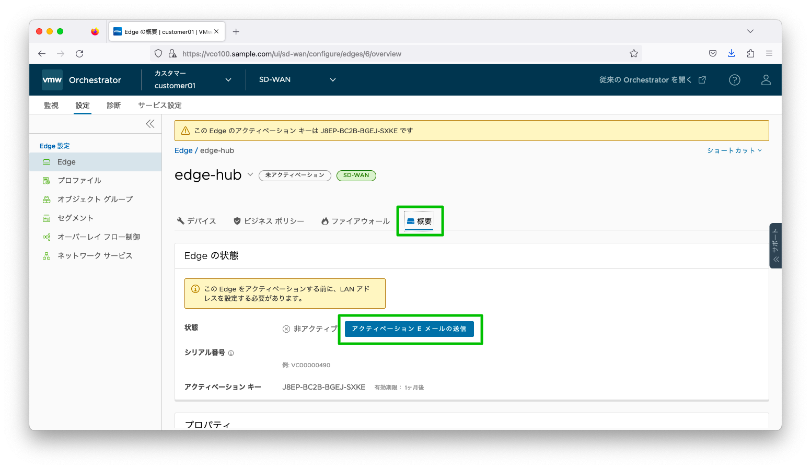Close the Edge の概要 browser tab
811x469 pixels.
(216, 31)
